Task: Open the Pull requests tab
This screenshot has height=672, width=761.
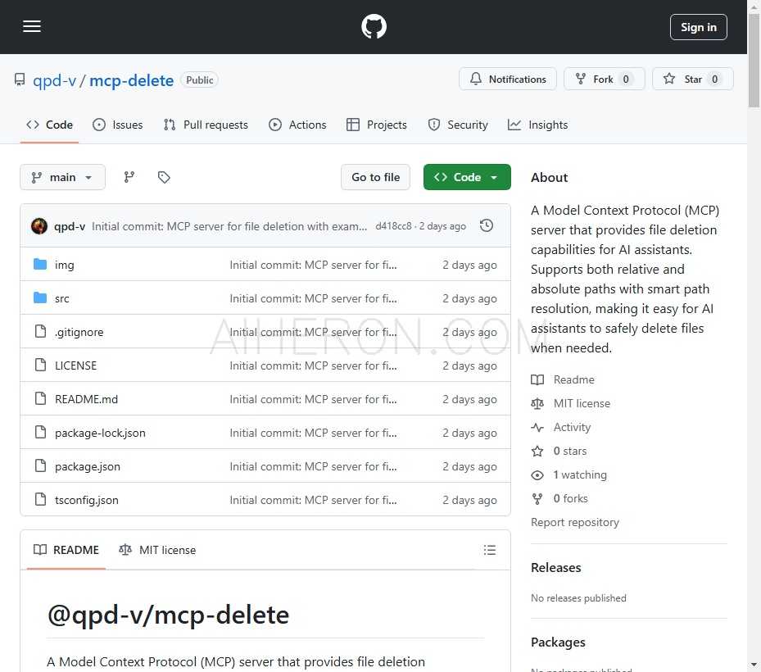Action: (206, 125)
